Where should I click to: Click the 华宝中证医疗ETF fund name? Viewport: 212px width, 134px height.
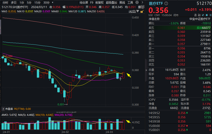[x=200, y=19]
